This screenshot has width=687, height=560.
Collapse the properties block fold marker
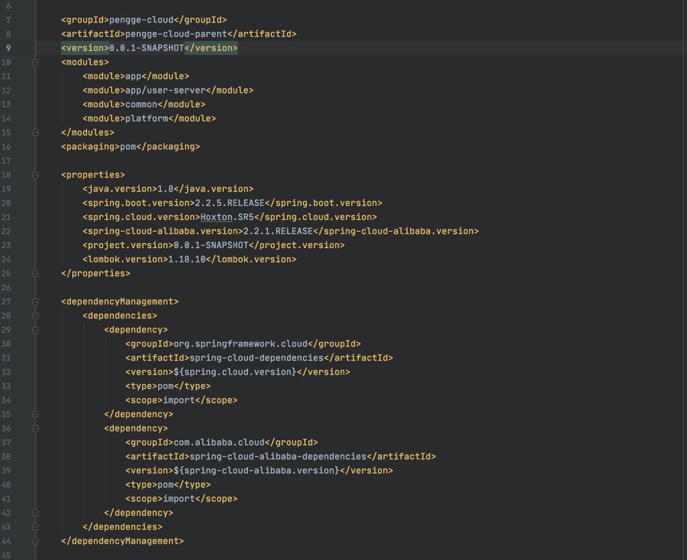tap(36, 175)
